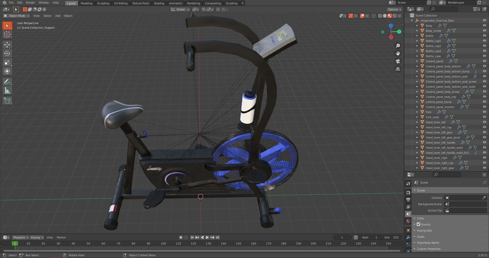Click the pin icon in Scene properties
The image size is (489, 258).
[x=484, y=183]
